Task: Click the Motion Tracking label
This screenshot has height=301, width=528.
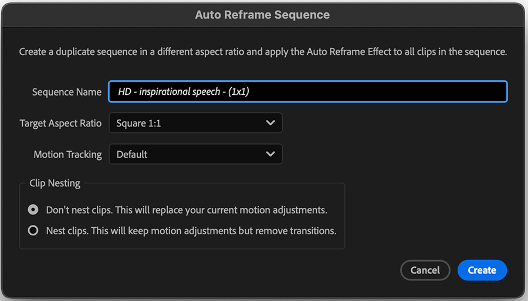Action: click(x=67, y=155)
